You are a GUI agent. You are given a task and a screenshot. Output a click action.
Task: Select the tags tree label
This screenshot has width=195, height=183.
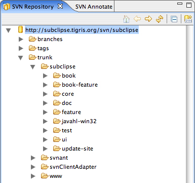43,48
